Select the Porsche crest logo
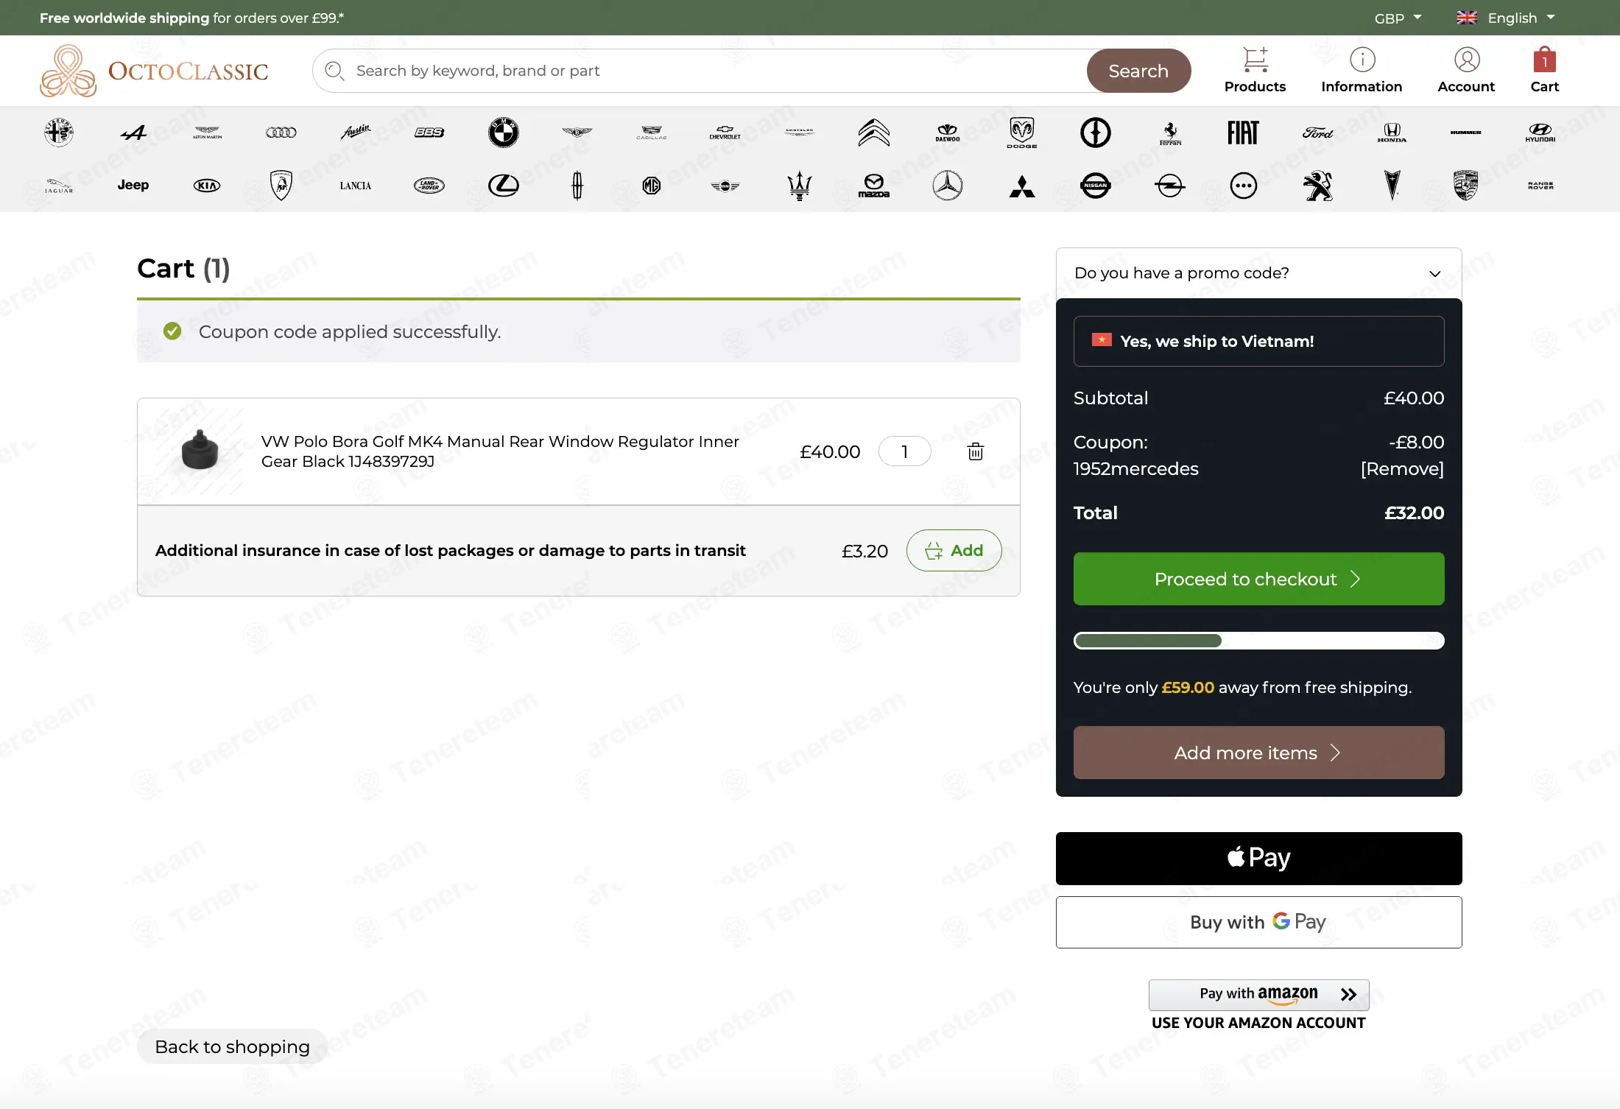 click(x=1466, y=186)
